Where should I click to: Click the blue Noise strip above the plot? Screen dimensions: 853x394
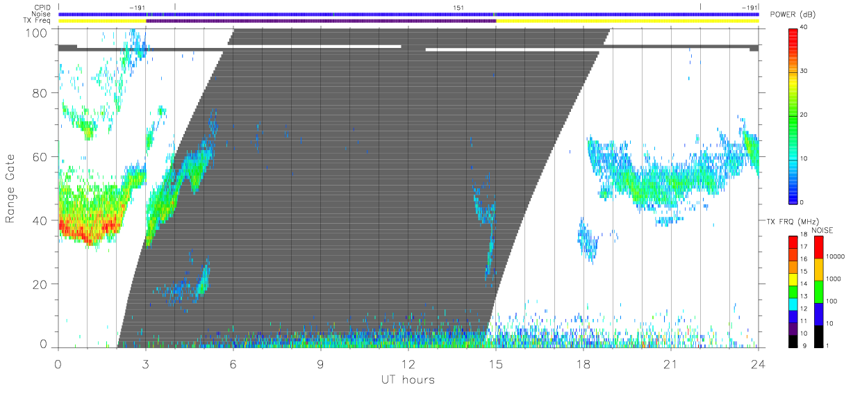(x=408, y=14)
